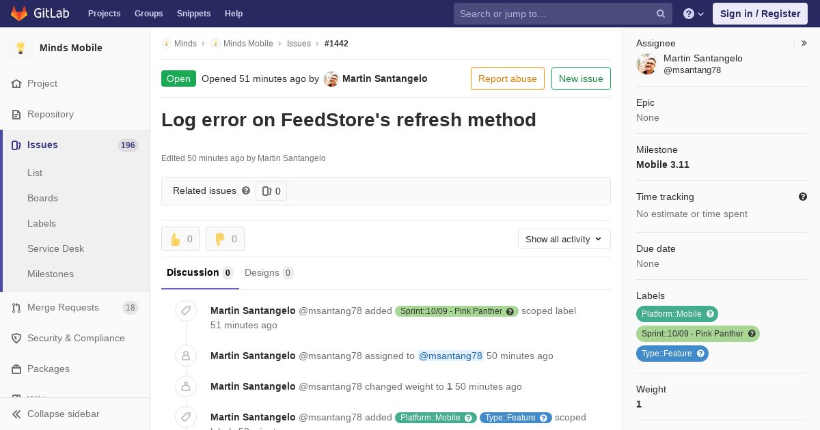The height and width of the screenshot is (430, 820).
Task: Open the Show all activity dropdown
Action: 564,239
